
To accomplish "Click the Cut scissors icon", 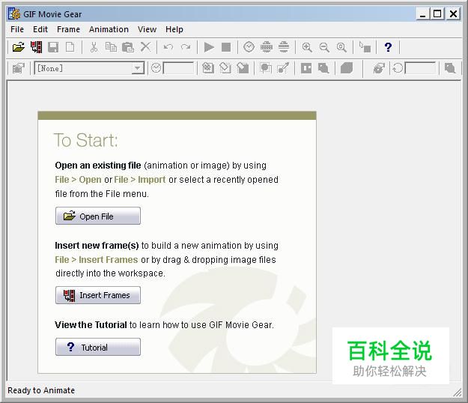I will [94, 47].
